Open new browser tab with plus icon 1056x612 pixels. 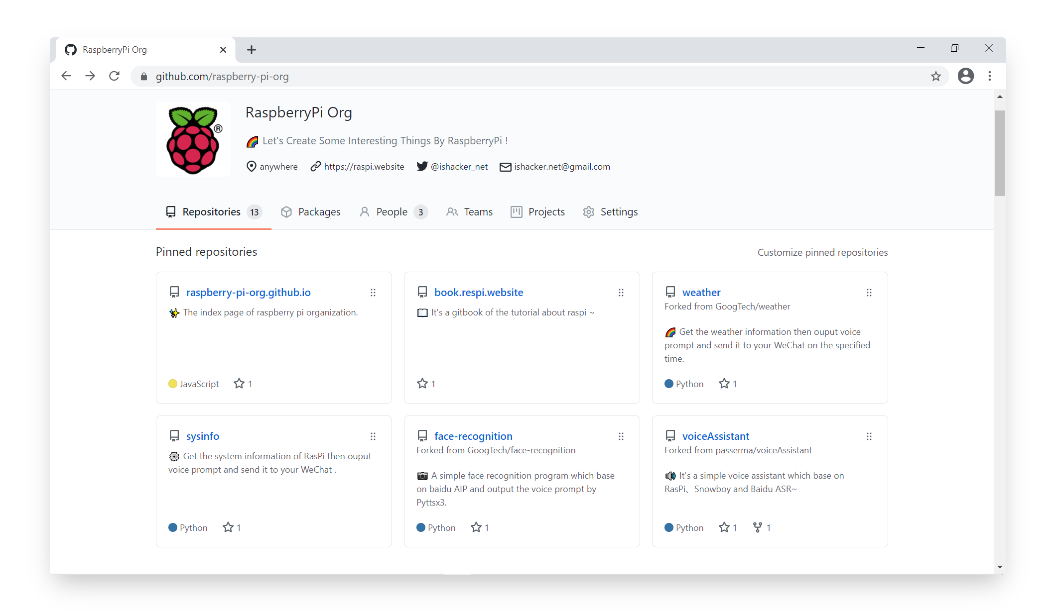coord(252,50)
